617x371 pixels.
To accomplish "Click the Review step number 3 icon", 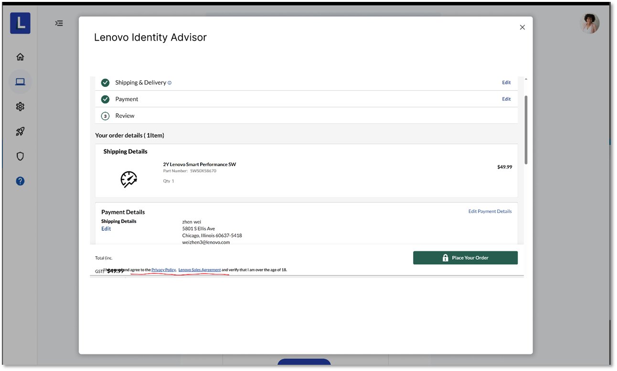I will (x=105, y=116).
